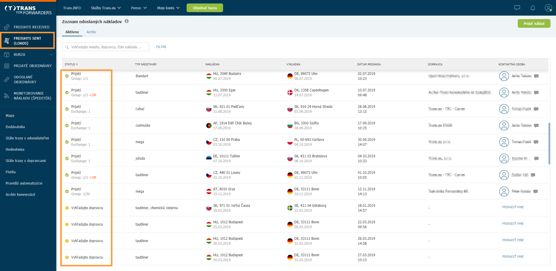The image size is (556, 271).
Task: Click Priradiť mne for the 27.03.2019 freight
Action: click(x=513, y=257)
